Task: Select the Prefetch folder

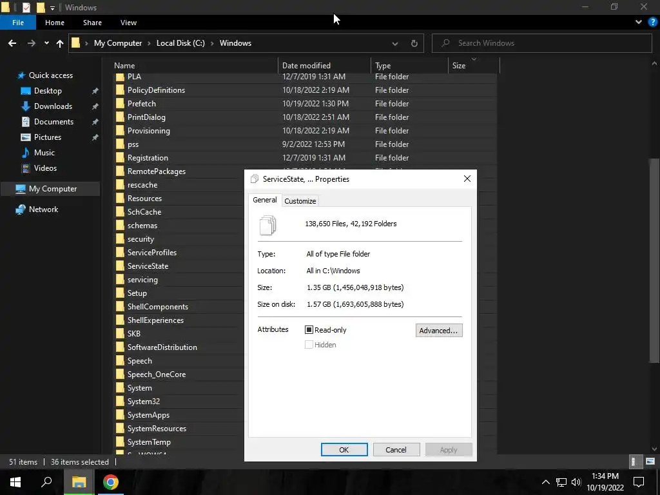Action: [141, 104]
